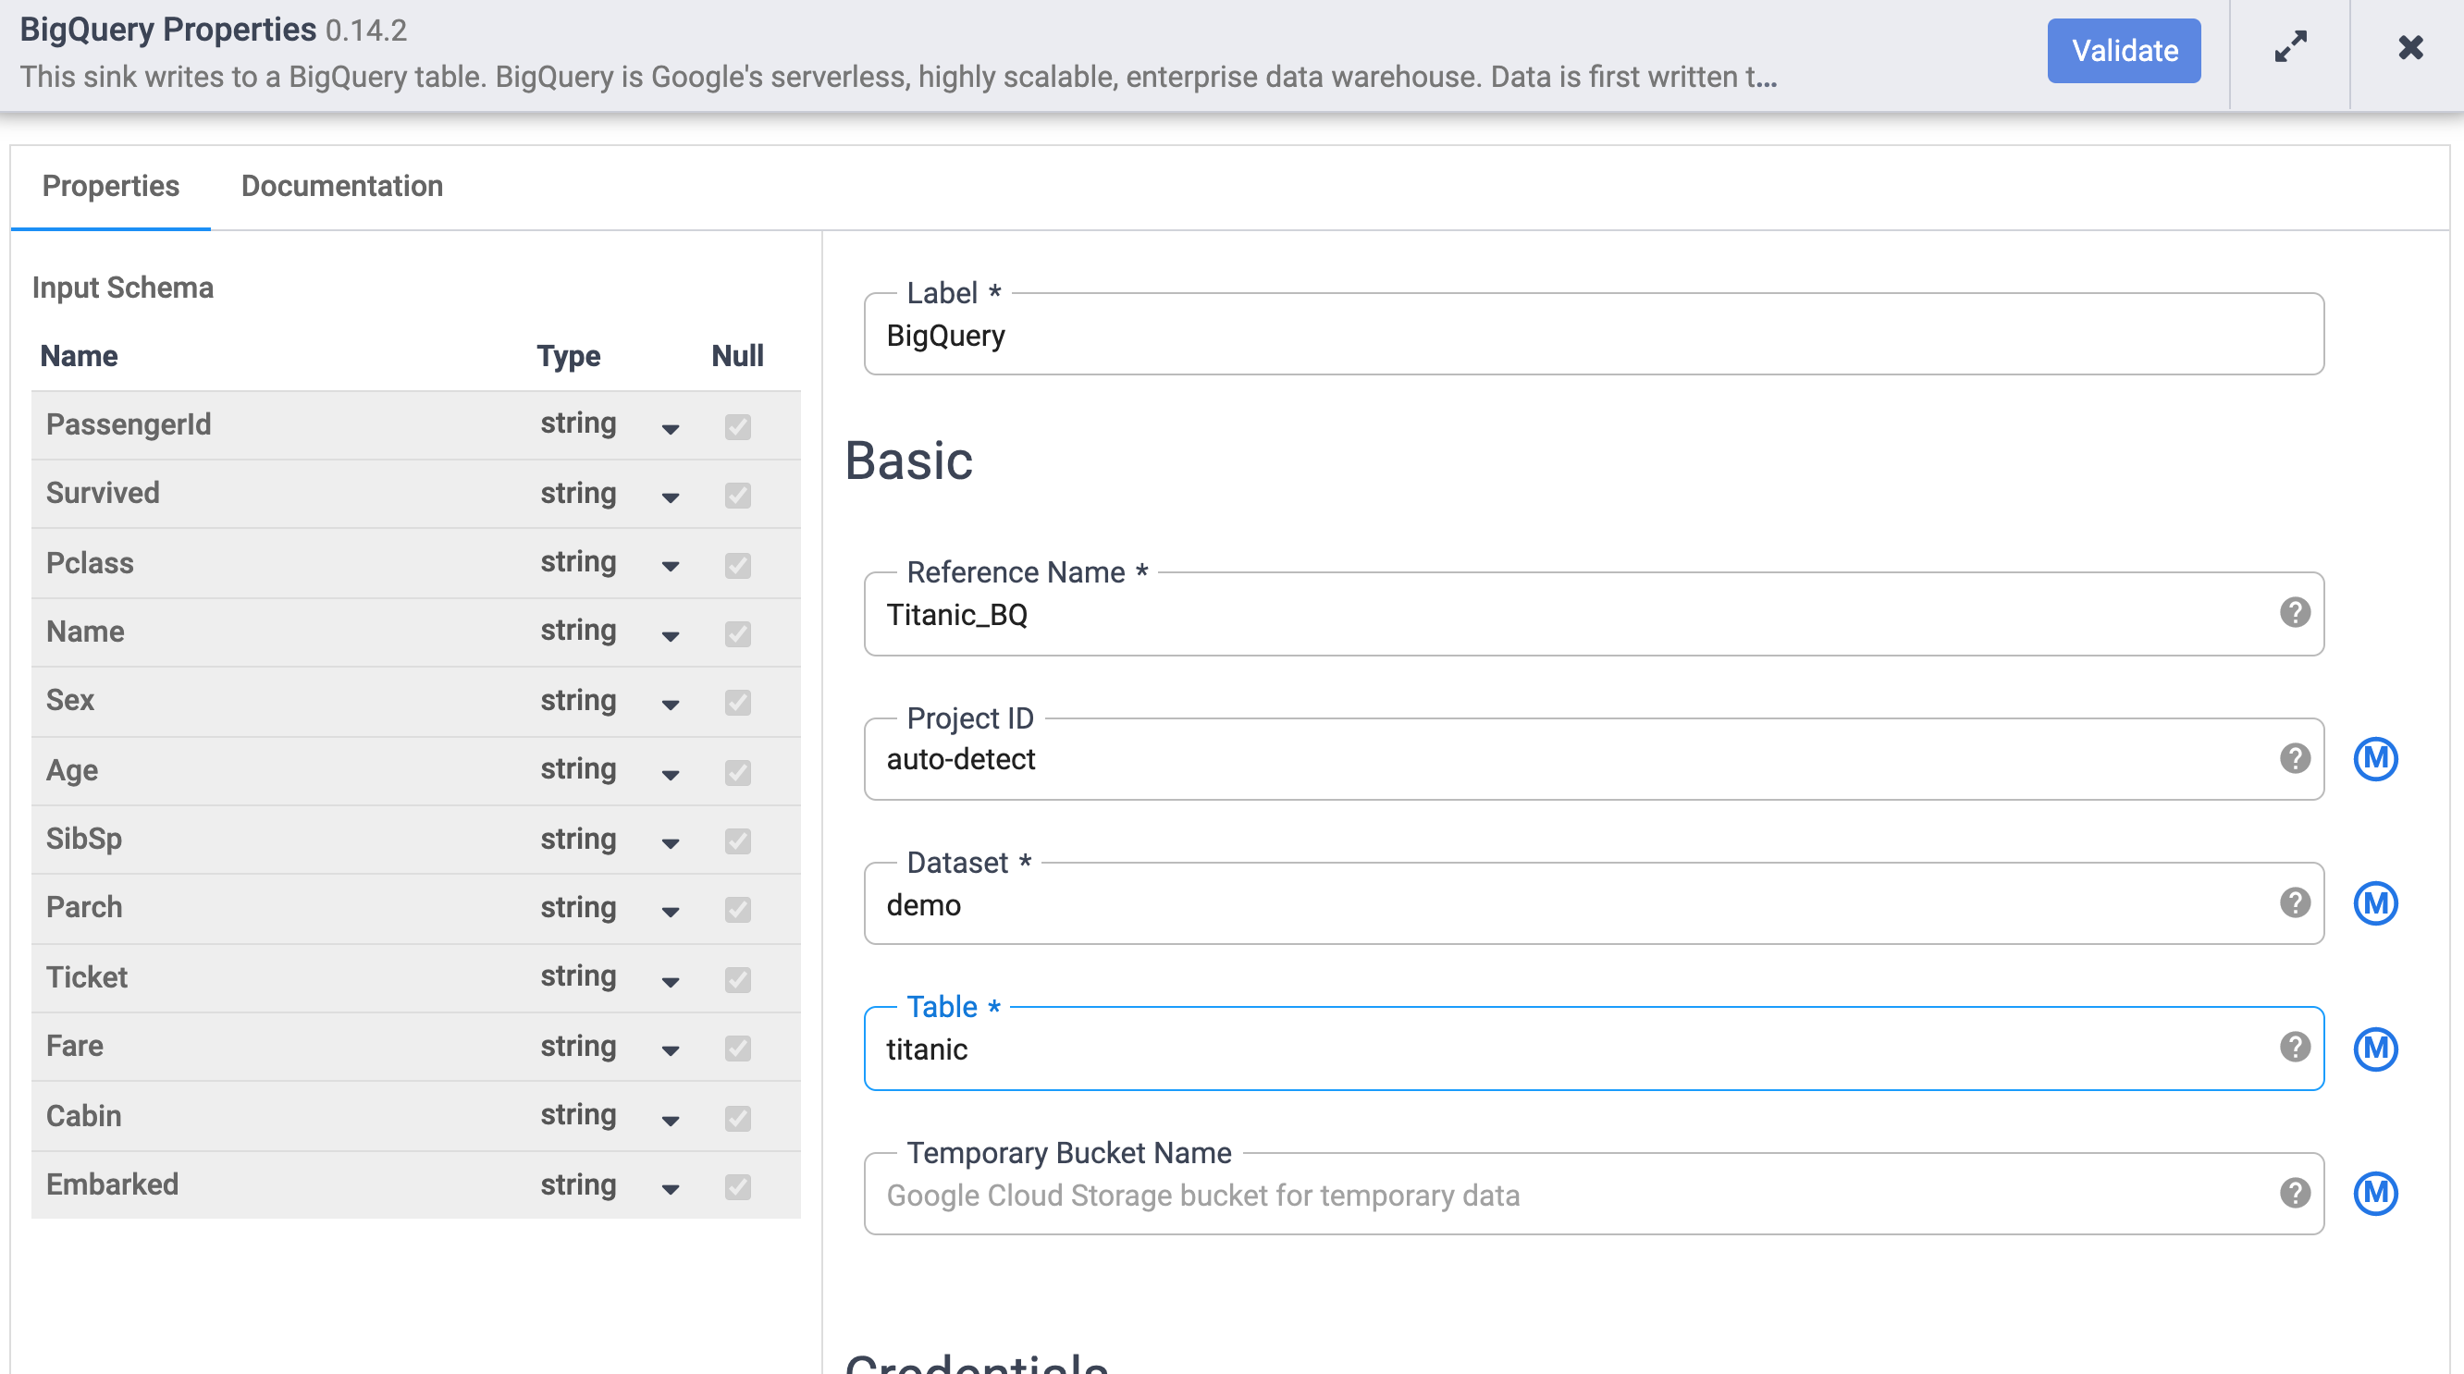Toggle macro for Table
The image size is (2464, 1374).
[x=2375, y=1049]
